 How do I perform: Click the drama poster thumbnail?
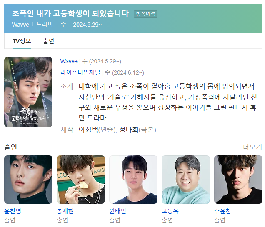[x=28, y=92]
